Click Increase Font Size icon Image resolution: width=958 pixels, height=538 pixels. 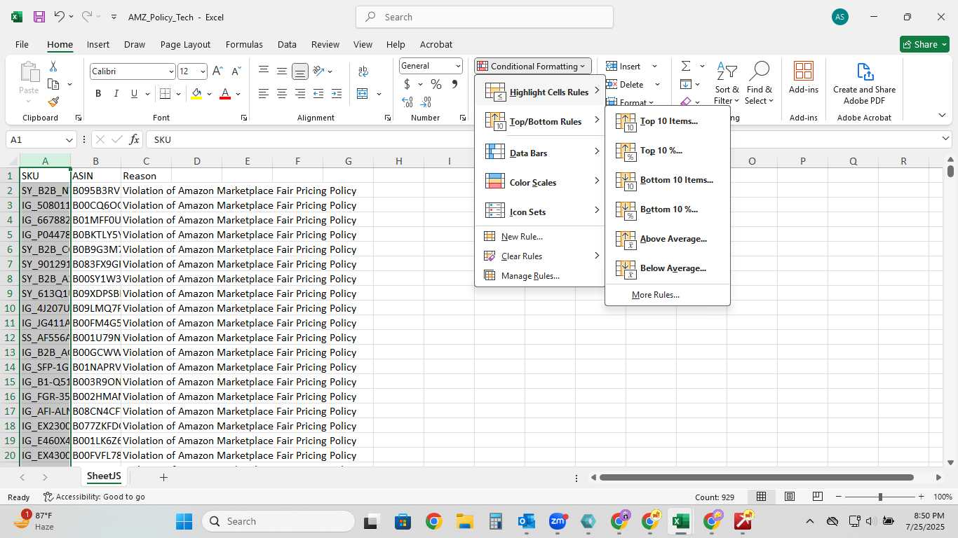[217, 71]
